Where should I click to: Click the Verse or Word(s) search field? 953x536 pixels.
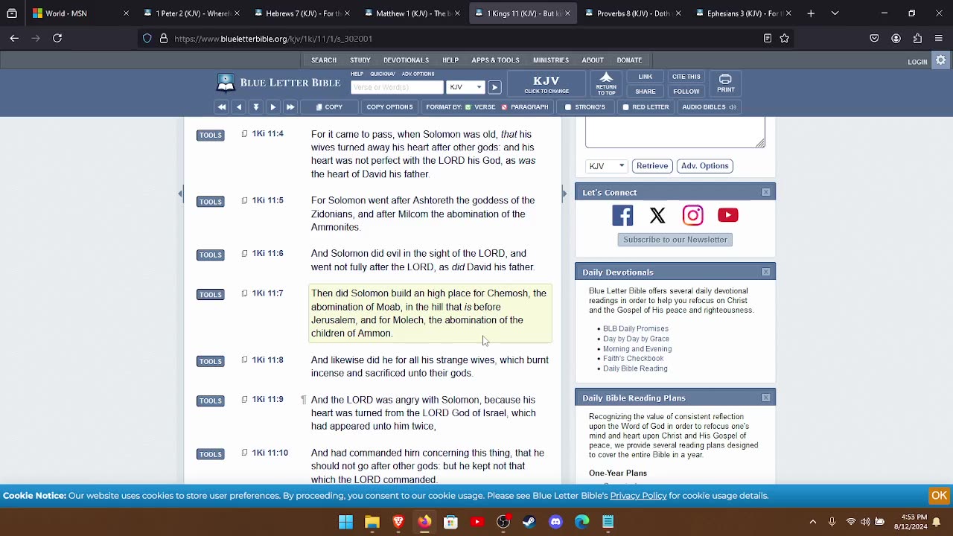[397, 87]
